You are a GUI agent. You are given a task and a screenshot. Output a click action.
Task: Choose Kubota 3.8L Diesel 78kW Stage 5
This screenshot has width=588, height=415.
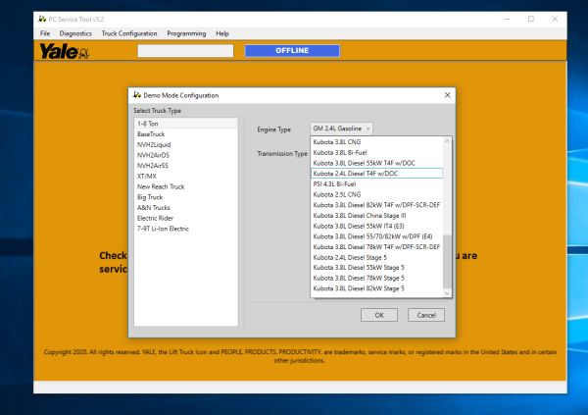[377, 278]
